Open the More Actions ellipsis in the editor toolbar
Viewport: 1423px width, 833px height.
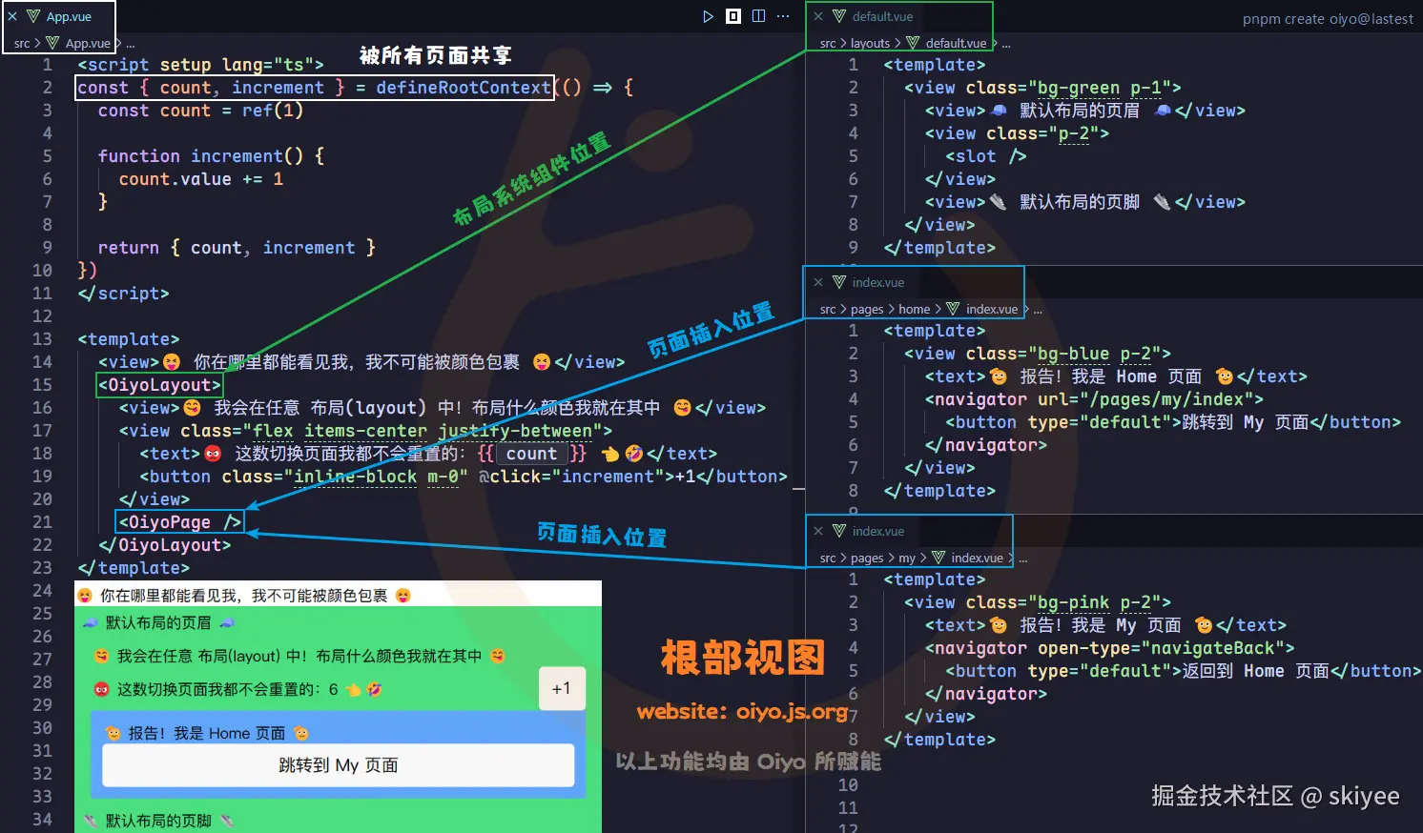(783, 16)
